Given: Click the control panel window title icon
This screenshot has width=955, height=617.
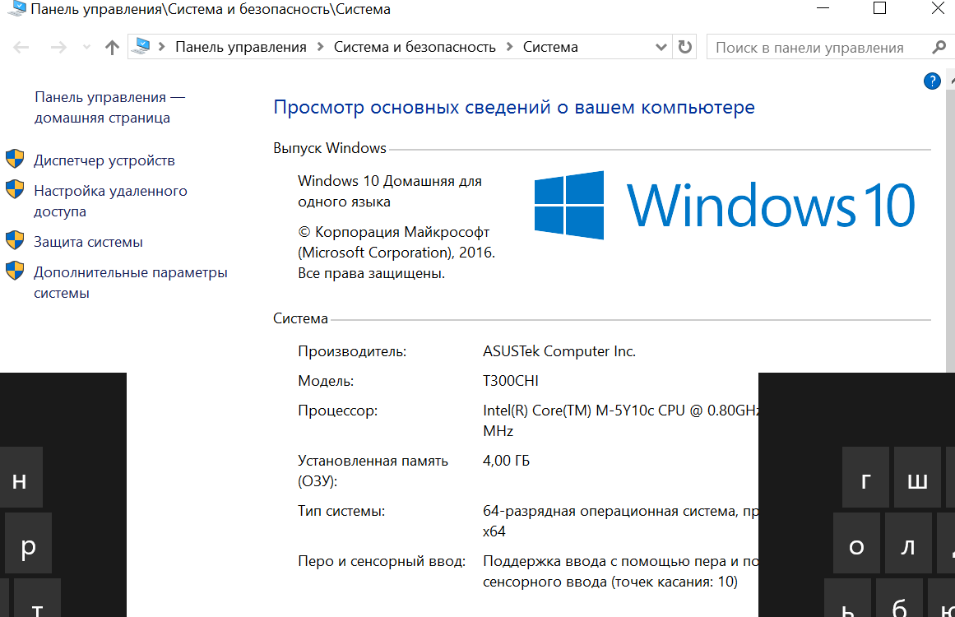Looking at the screenshot, I should 16,8.
